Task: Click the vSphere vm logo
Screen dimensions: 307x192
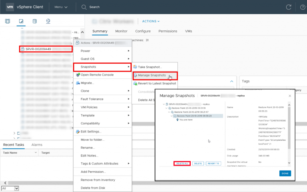Action: coord(10,7)
